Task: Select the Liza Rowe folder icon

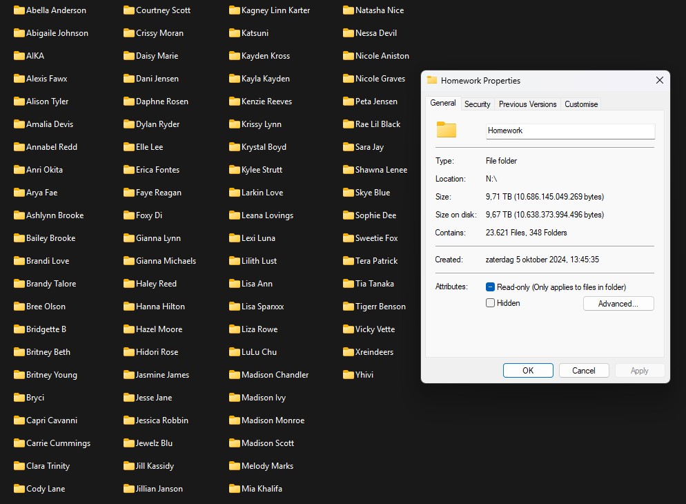Action: pyautogui.click(x=235, y=329)
